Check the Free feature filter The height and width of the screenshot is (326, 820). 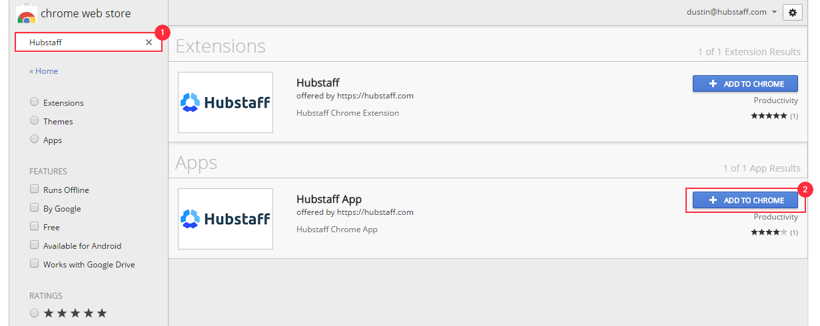click(34, 226)
